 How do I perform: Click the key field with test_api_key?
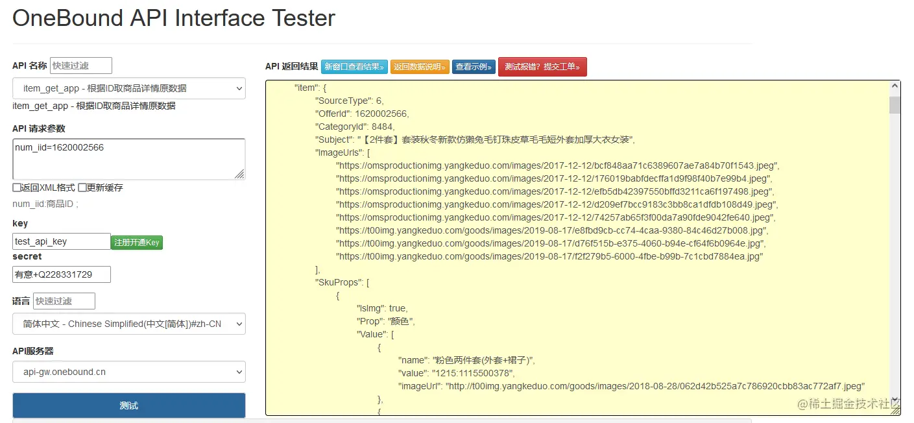tap(62, 241)
